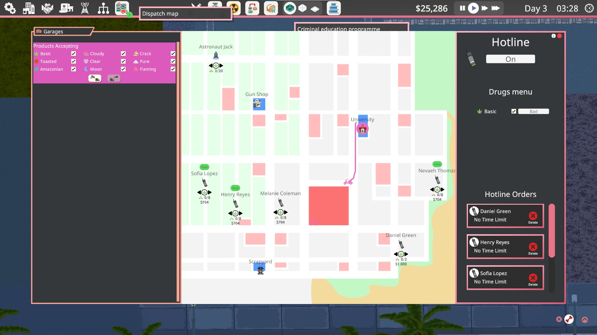Image resolution: width=597 pixels, height=335 pixels.
Task: Open the organization hierarchy icon
Action: pyautogui.click(x=103, y=8)
